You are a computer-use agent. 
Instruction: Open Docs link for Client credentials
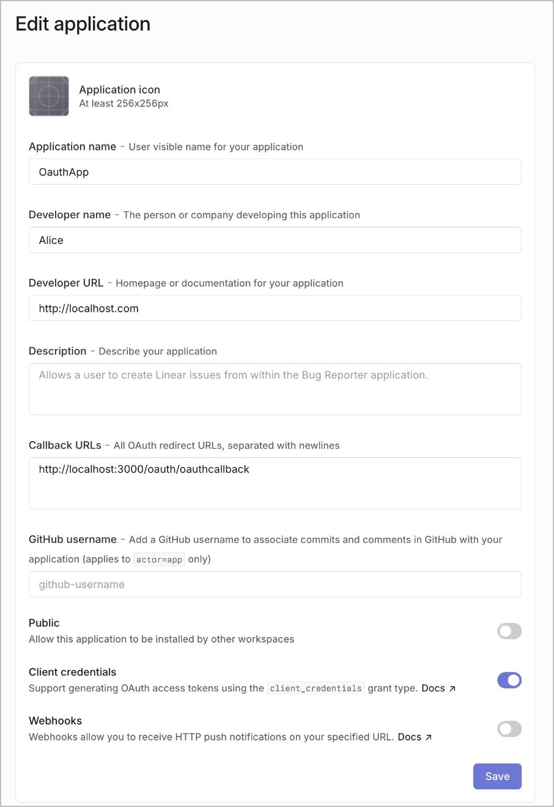coord(433,688)
